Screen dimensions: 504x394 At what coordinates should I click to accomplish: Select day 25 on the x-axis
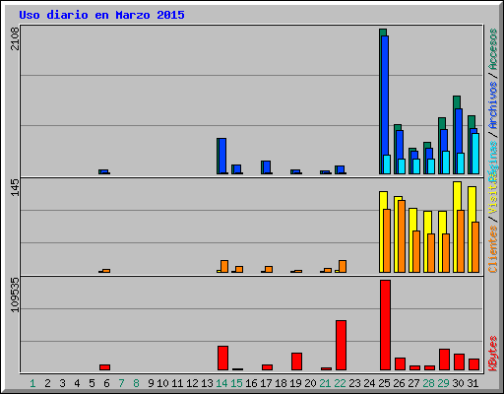click(384, 383)
